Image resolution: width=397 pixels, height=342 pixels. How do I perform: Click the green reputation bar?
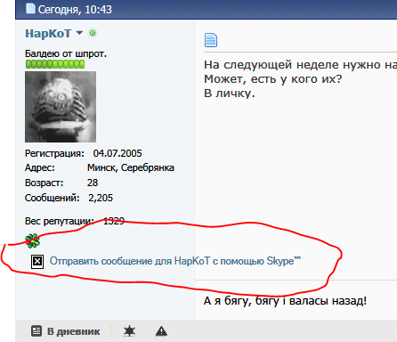click(x=55, y=64)
